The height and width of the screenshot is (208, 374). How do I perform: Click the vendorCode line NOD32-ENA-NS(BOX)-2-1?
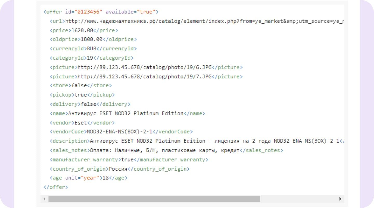(x=121, y=132)
